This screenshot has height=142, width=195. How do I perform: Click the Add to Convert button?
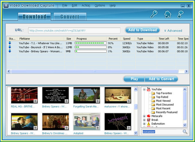coord(161,79)
